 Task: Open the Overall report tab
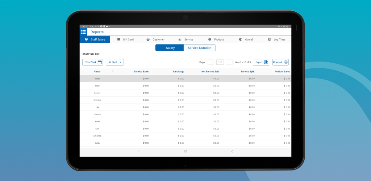[x=246, y=39]
